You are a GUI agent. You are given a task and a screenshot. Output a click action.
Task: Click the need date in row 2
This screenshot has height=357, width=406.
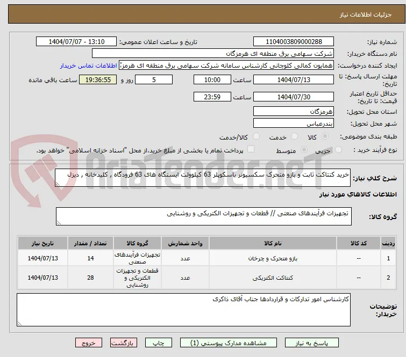pyautogui.click(x=42, y=278)
